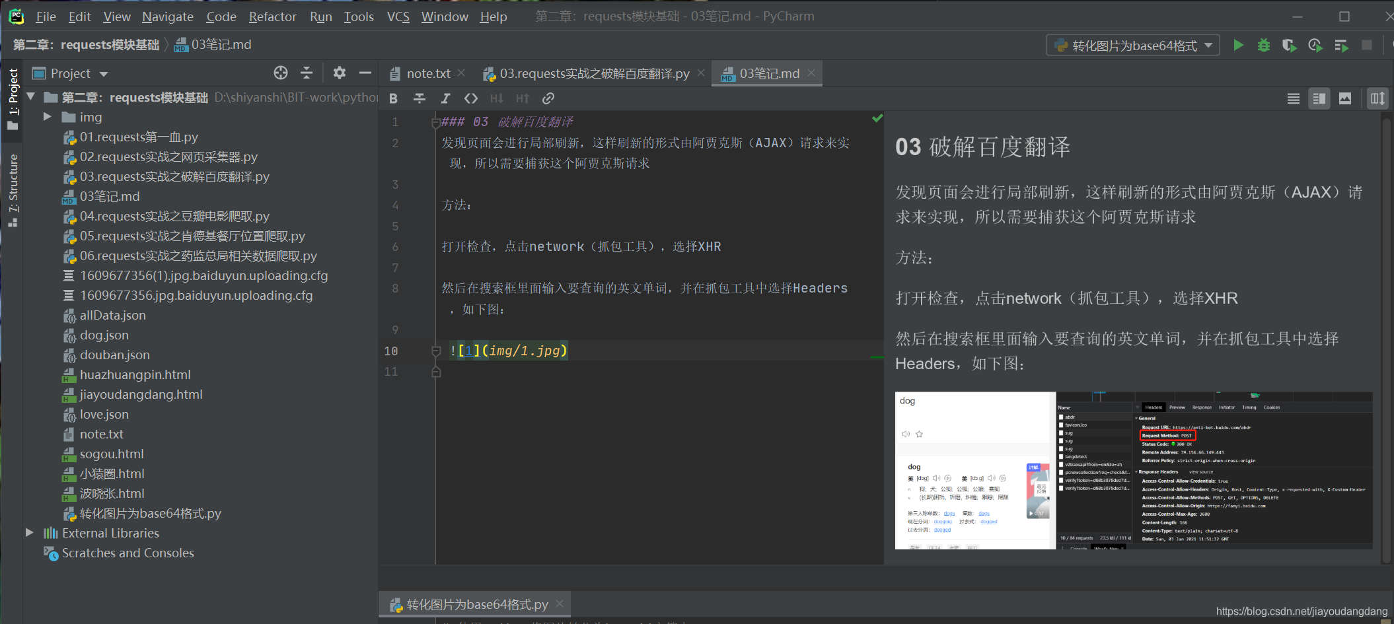The height and width of the screenshot is (624, 1394).
Task: Toggle bold formatting in the markdown toolbar
Action: pyautogui.click(x=393, y=98)
